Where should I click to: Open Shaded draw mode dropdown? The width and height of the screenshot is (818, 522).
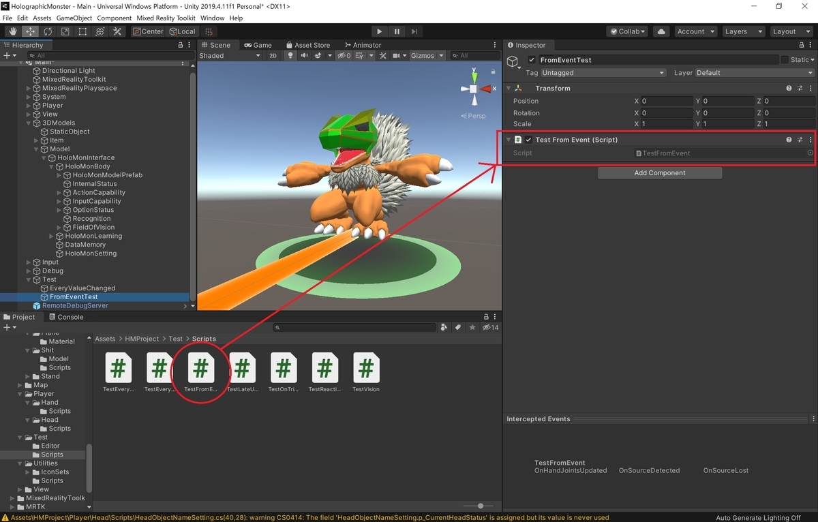coord(230,56)
